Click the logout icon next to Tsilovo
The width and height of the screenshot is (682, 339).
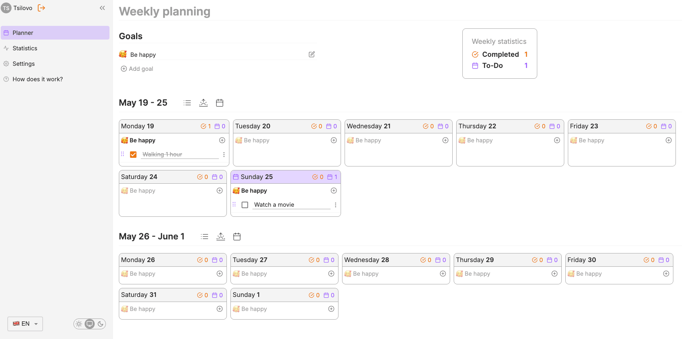(x=41, y=8)
